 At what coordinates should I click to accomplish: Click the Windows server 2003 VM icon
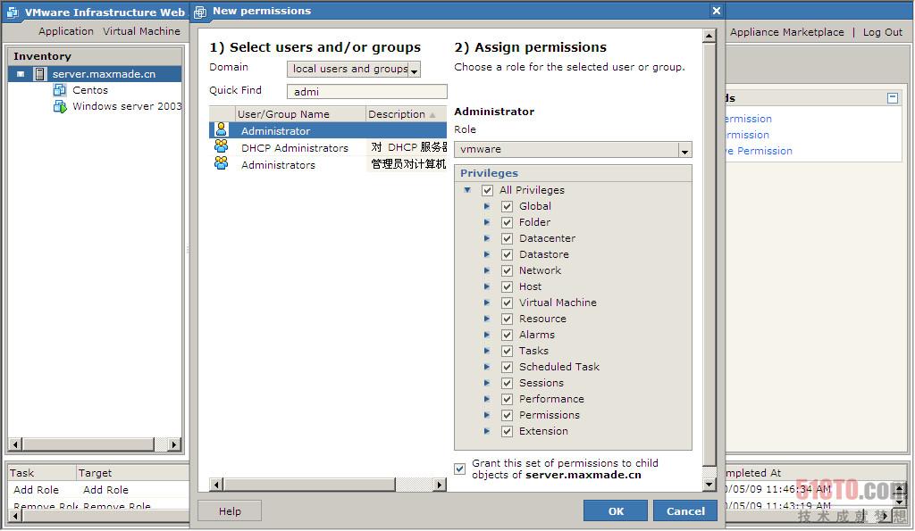[60, 106]
